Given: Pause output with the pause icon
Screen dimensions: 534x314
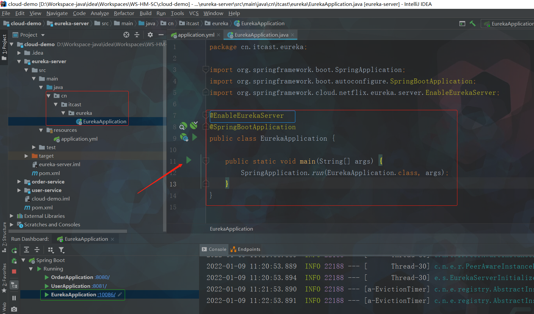Looking at the screenshot, I should 14,298.
